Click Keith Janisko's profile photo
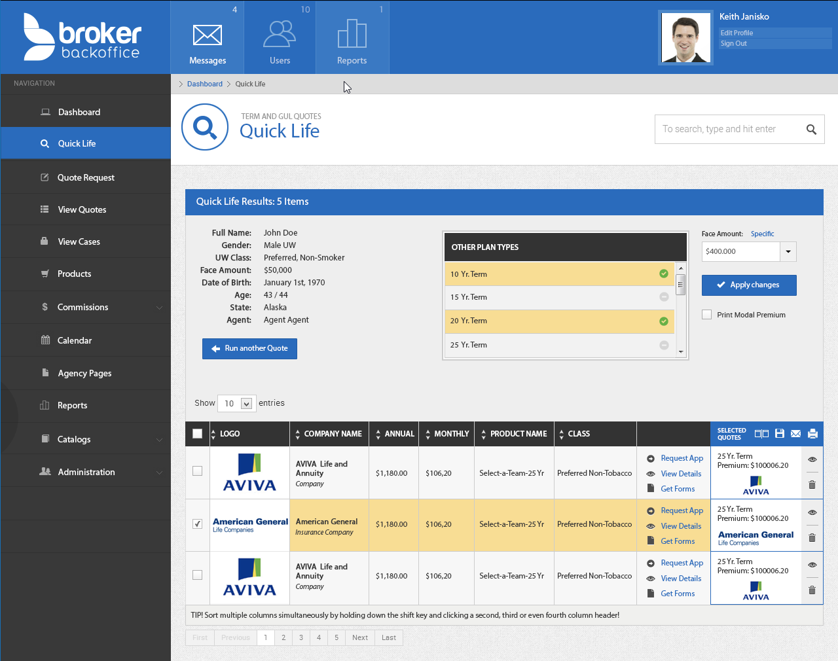The width and height of the screenshot is (838, 661). click(x=685, y=37)
